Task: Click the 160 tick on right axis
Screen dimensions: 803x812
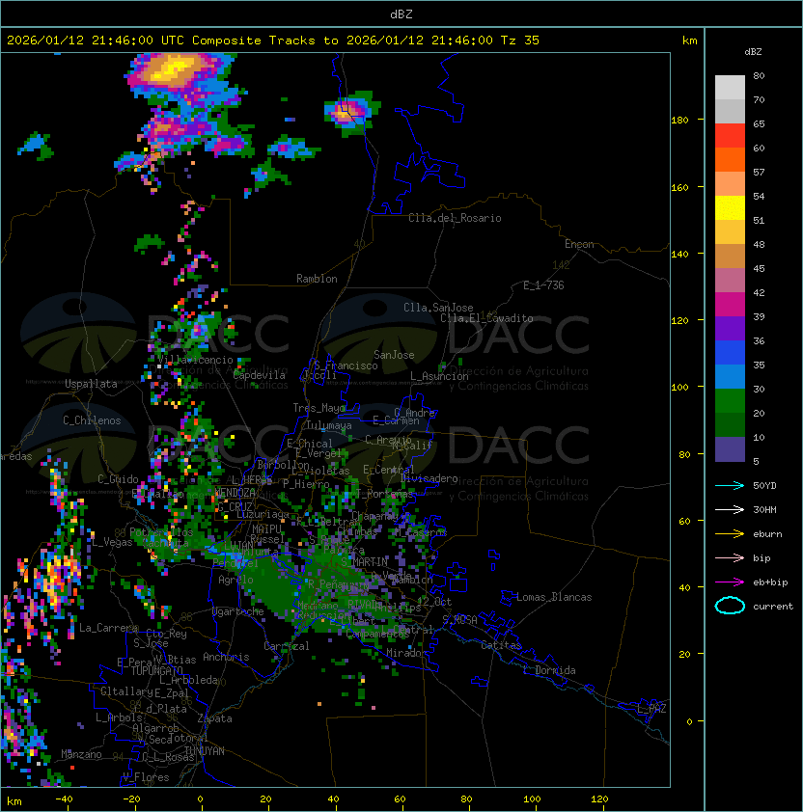Action: (679, 187)
